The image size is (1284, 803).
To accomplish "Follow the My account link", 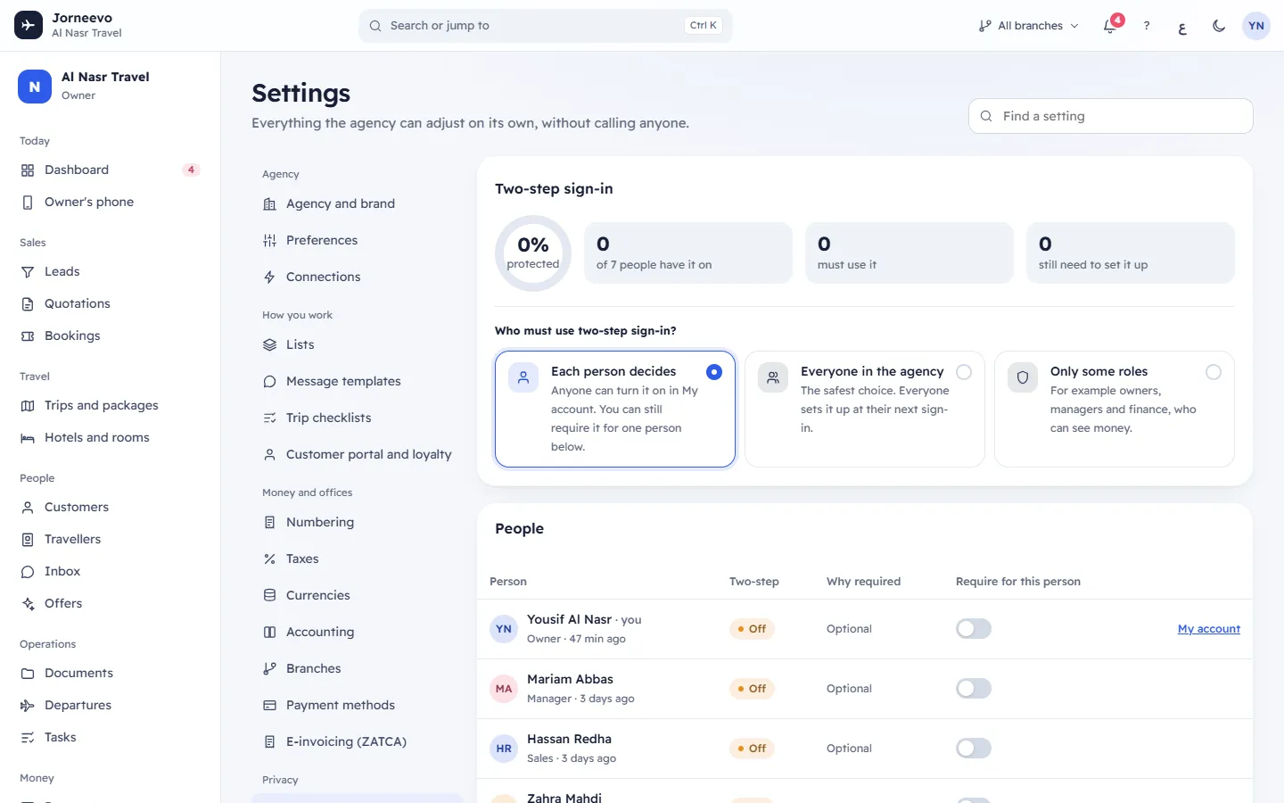I will point(1209,629).
